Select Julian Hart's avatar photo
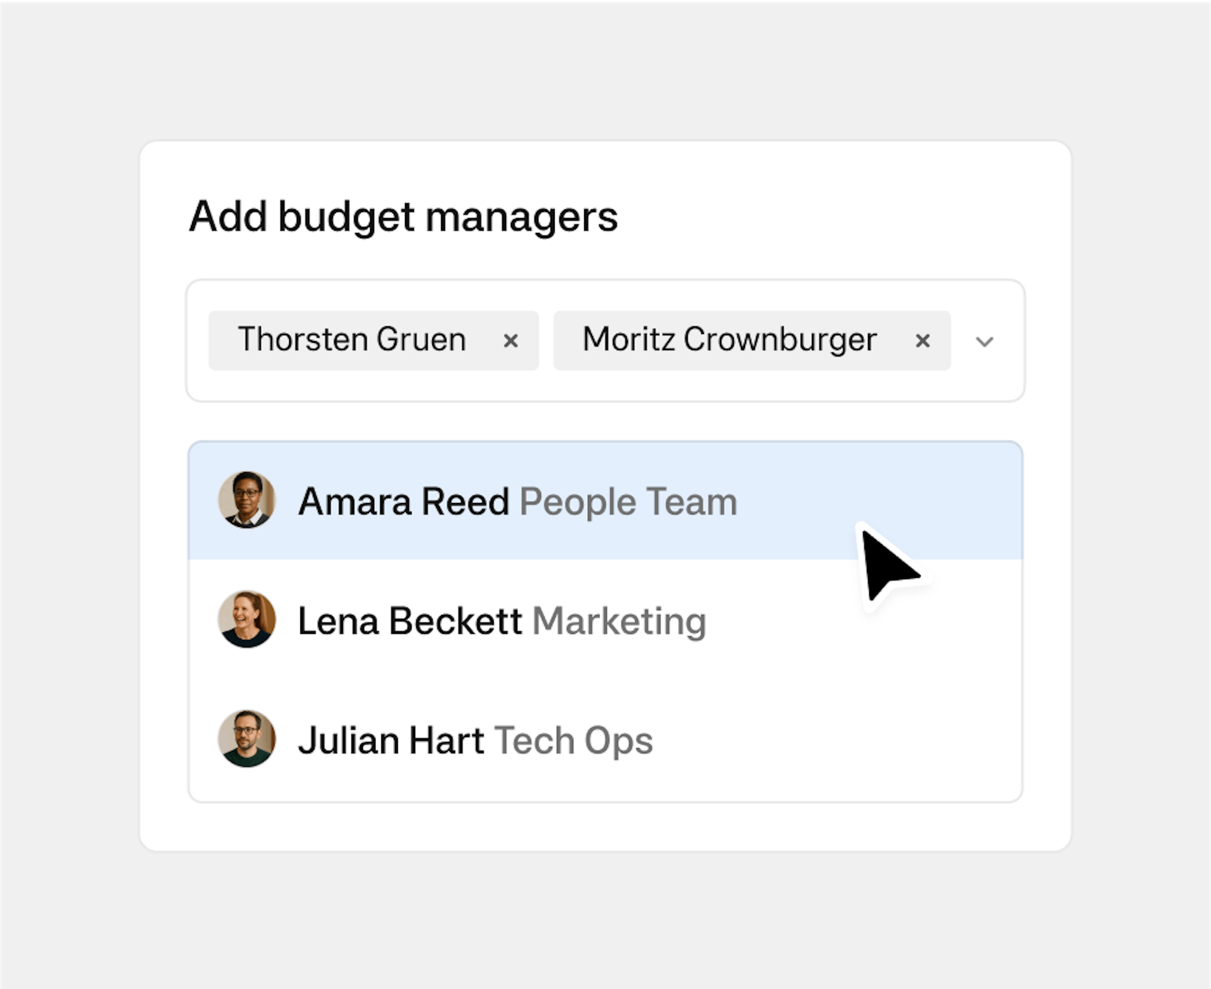 pyautogui.click(x=247, y=739)
